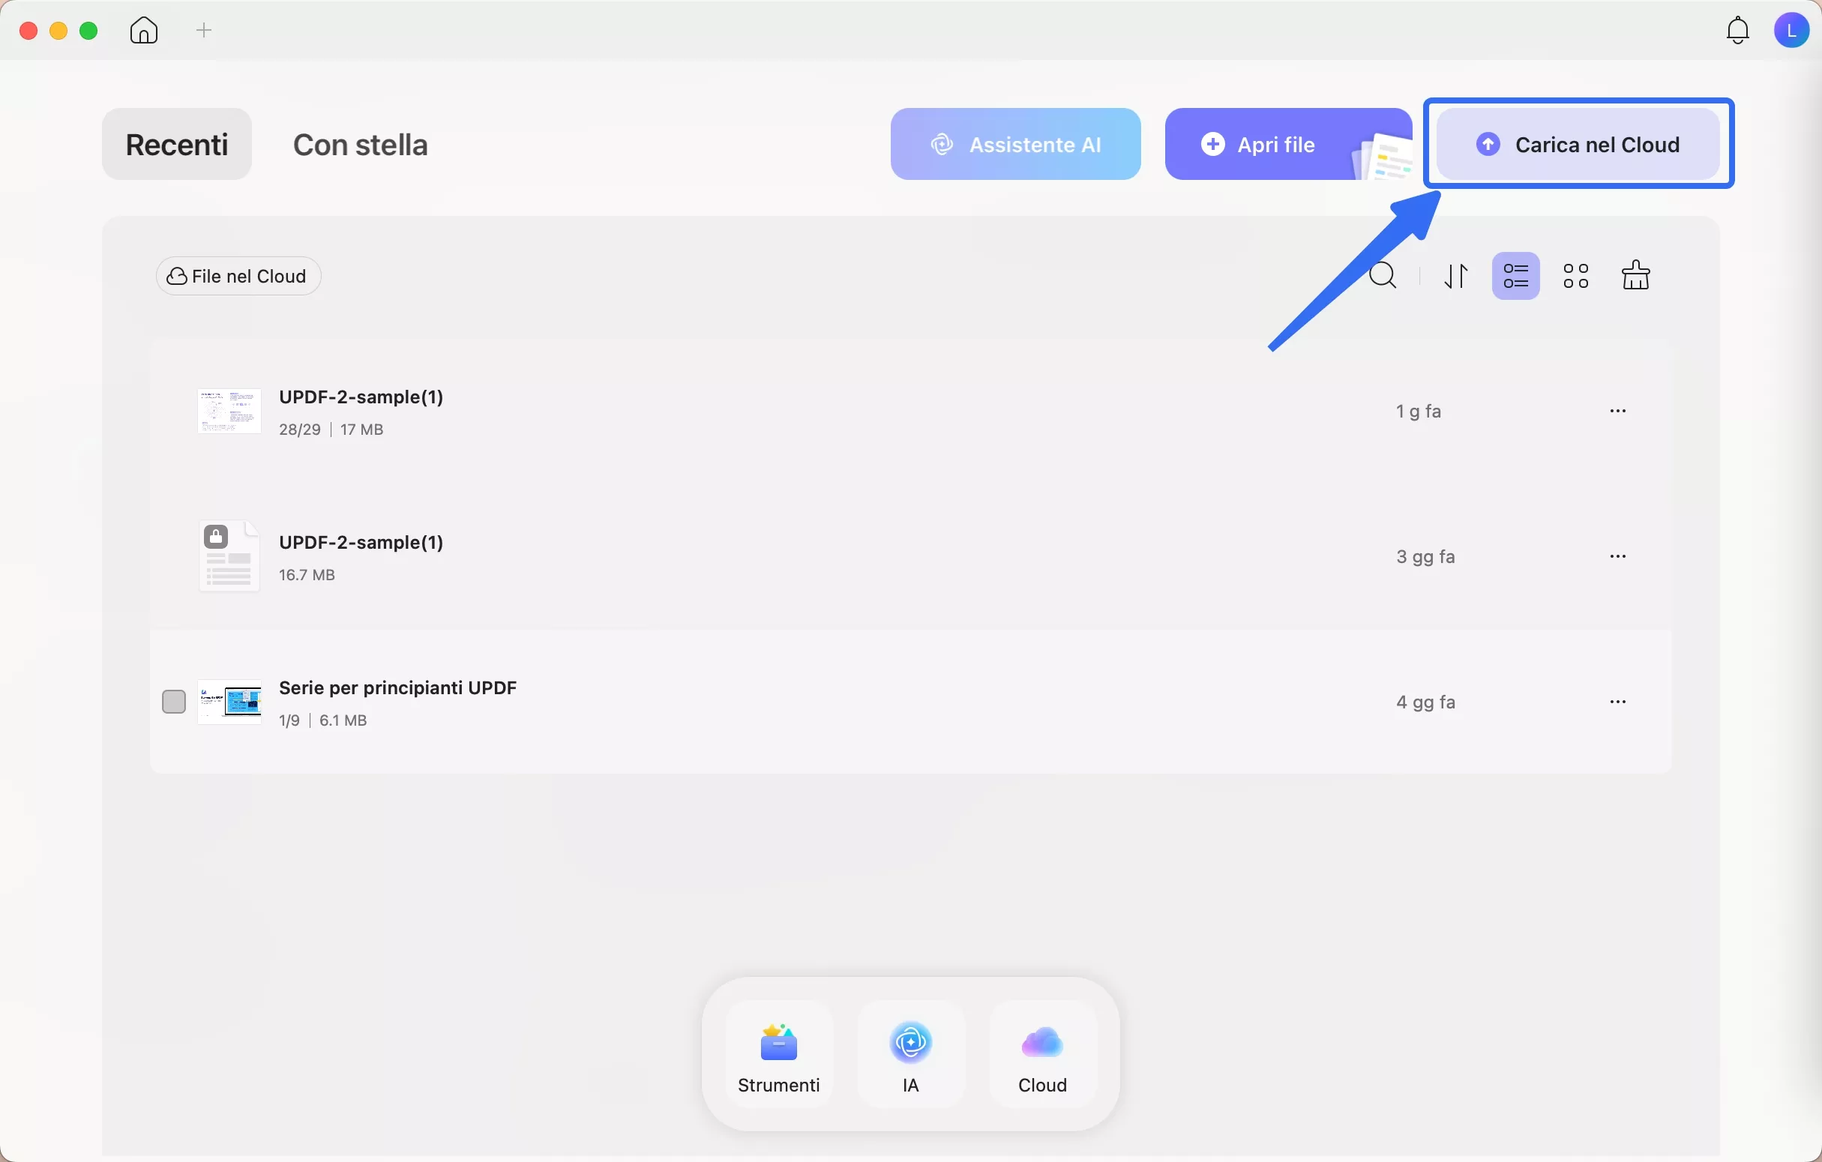Select the Recenti tab
The width and height of the screenshot is (1822, 1162).
coord(176,145)
